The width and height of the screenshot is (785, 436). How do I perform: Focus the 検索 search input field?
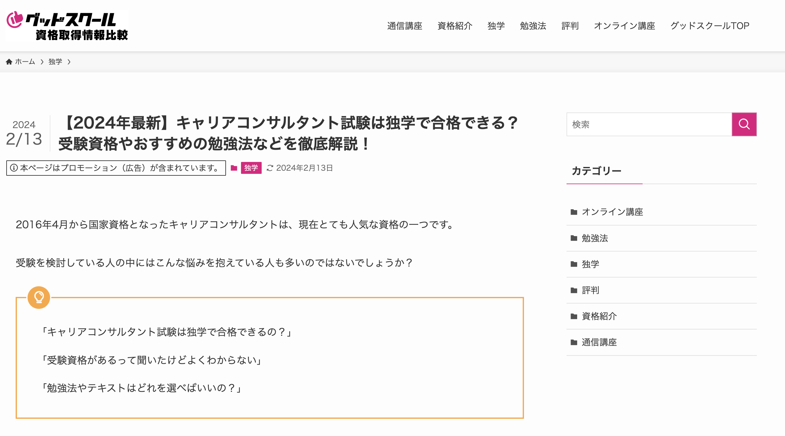[x=649, y=124]
